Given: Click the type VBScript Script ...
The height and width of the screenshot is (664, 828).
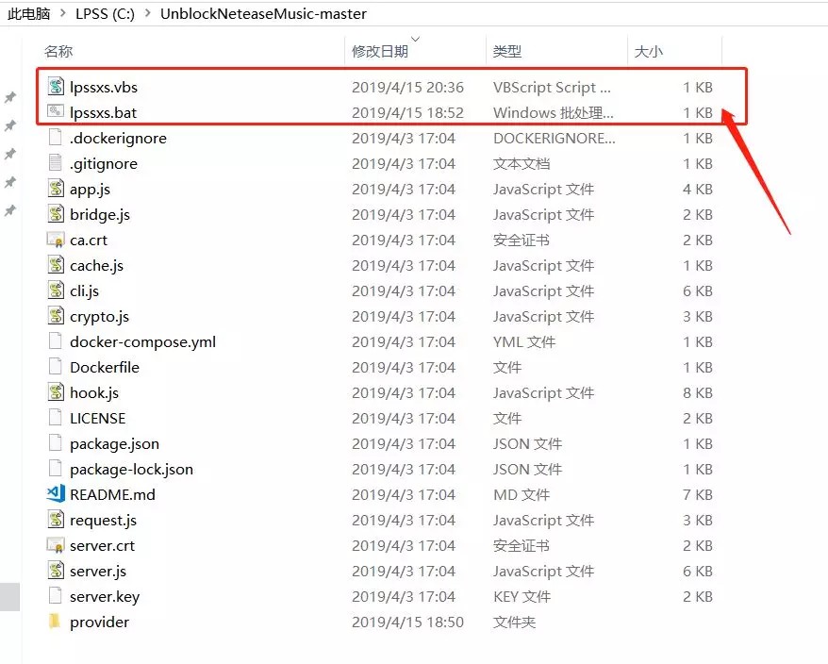Looking at the screenshot, I should [552, 87].
